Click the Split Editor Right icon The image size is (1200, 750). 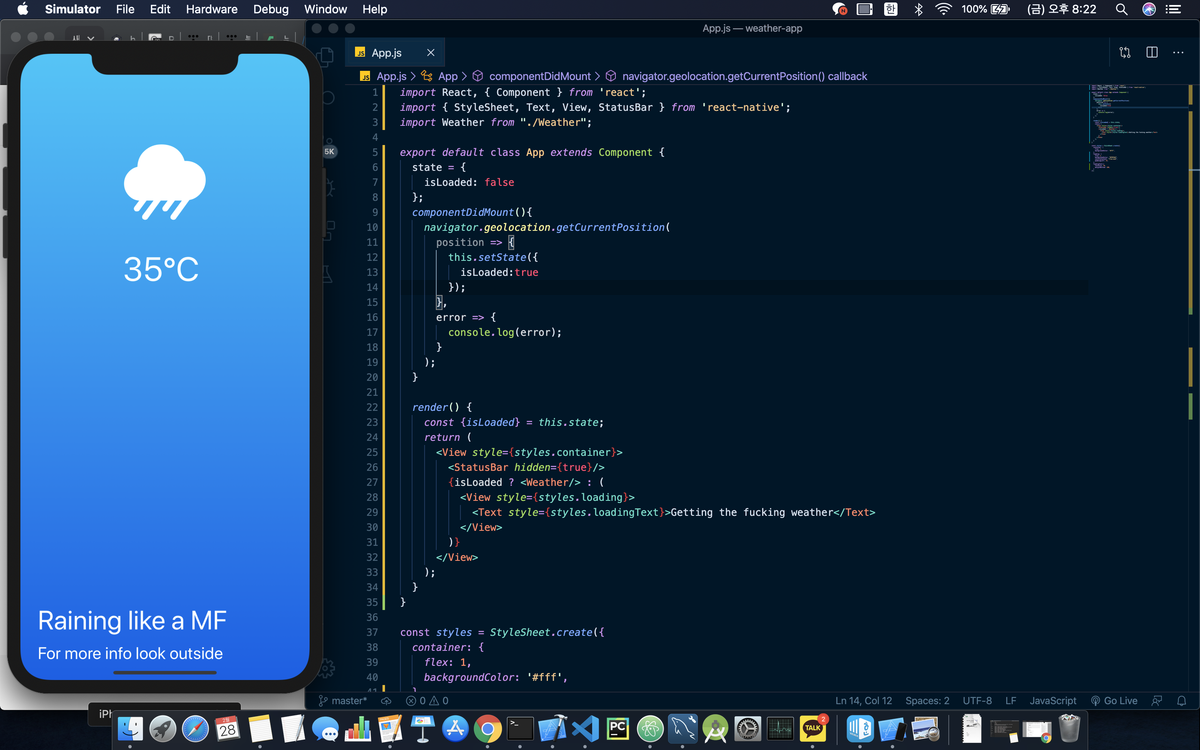(1151, 52)
